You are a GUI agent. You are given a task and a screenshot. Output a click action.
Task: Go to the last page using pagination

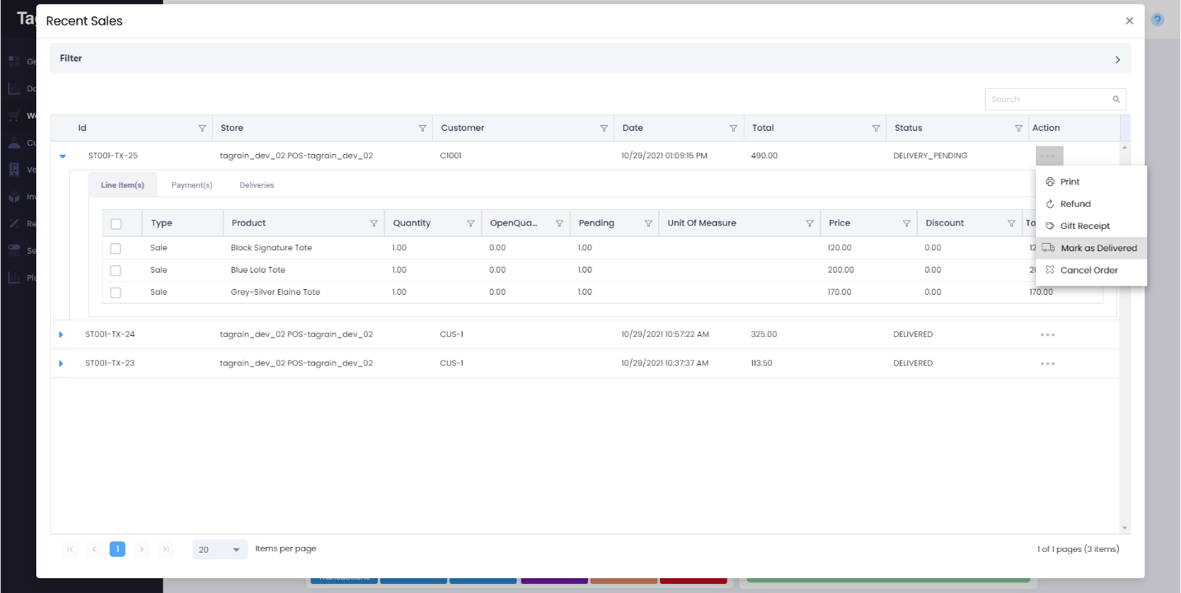point(167,549)
